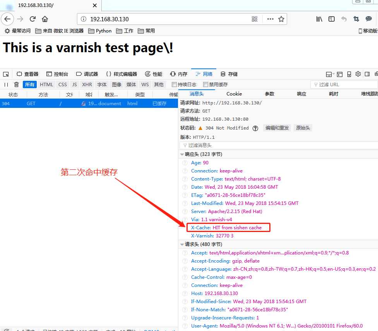
Task: Click the devtools dock side icon
Action: point(367,74)
